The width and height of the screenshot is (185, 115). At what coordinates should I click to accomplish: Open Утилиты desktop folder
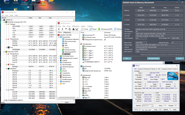point(16,2)
